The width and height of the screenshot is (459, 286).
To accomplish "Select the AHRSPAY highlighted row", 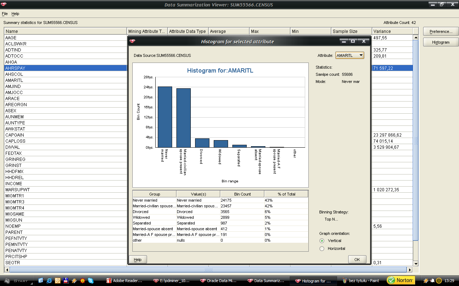I will click(66, 68).
